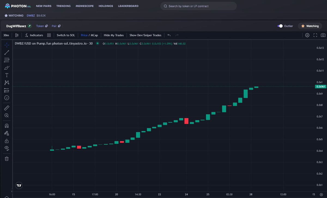Go to the TRENDING page
Screen dimensions: 327x198
click(x=63, y=6)
